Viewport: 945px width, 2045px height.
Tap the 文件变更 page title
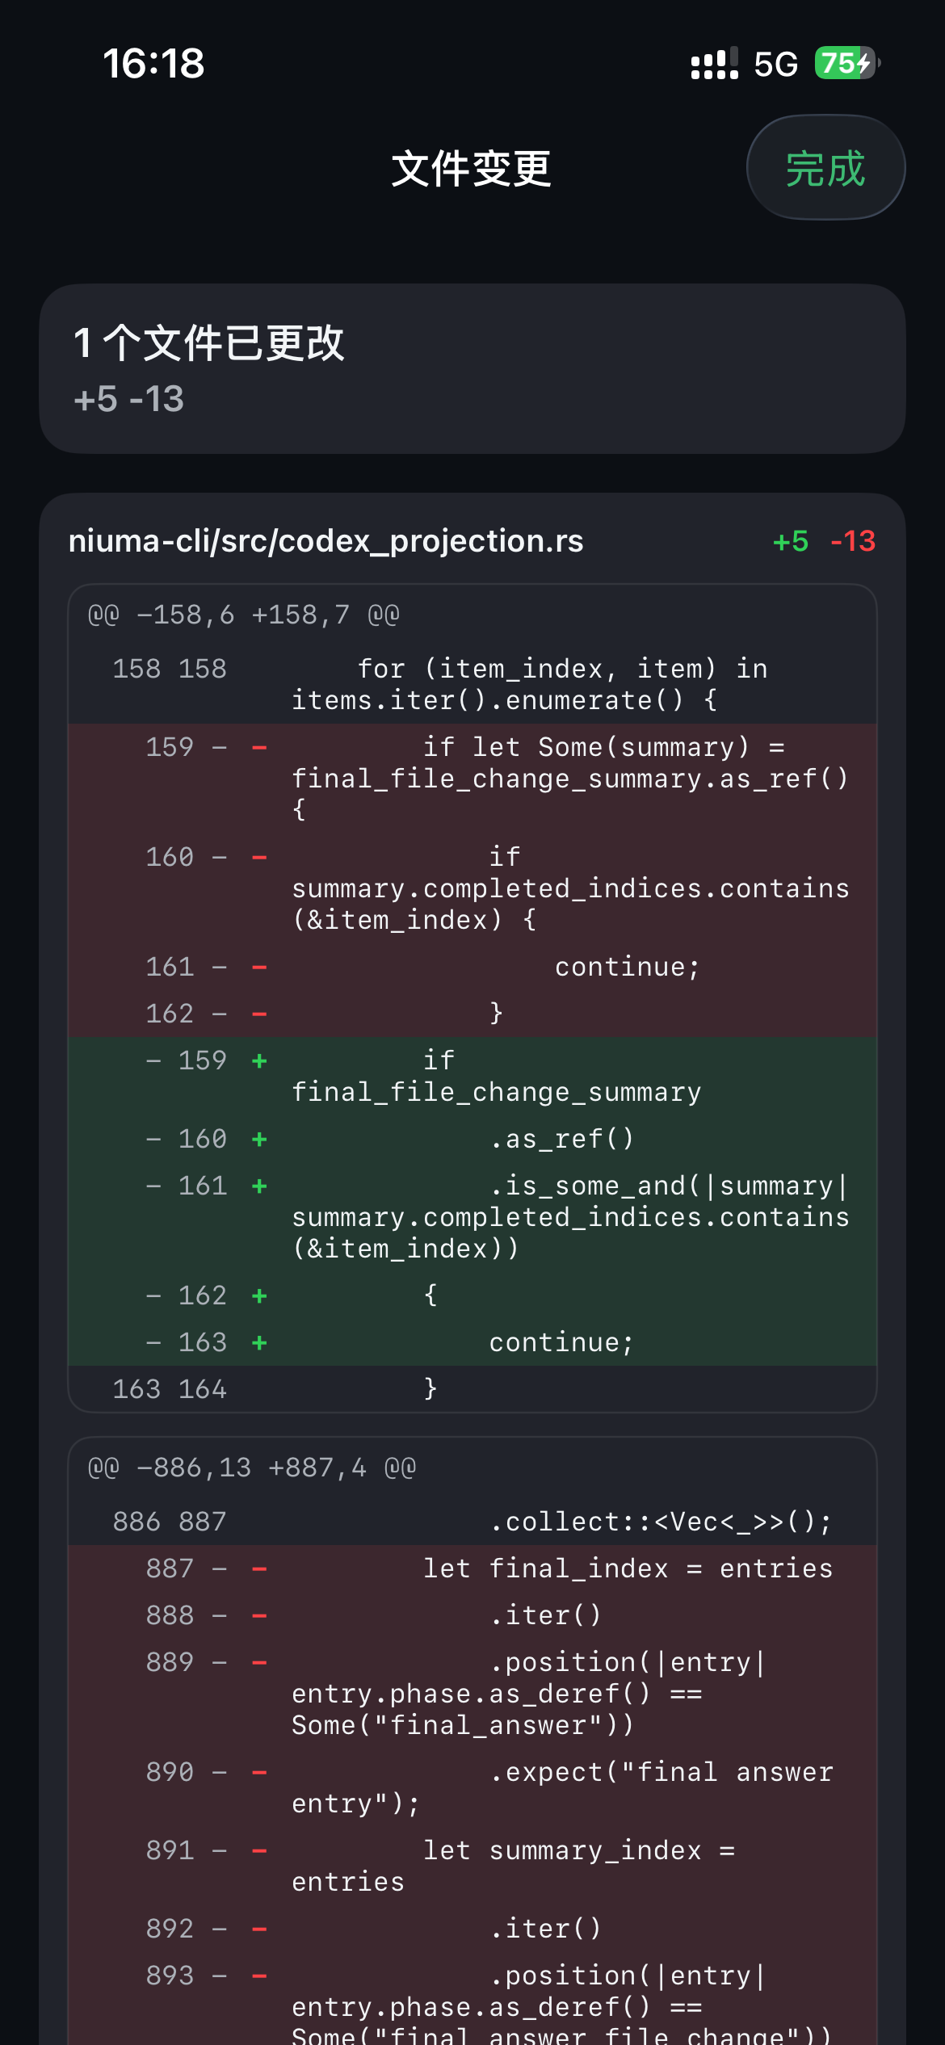472,169
